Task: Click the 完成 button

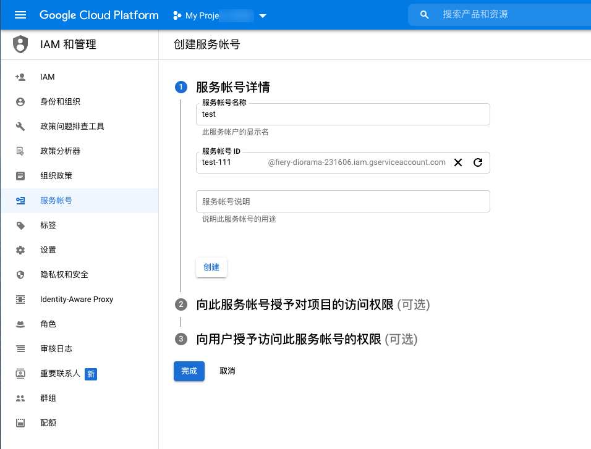Action: [189, 371]
